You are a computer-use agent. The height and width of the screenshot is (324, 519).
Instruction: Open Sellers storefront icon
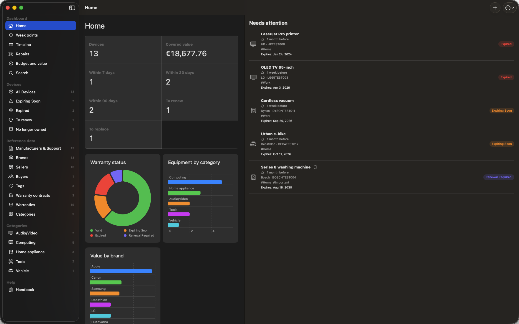11,167
